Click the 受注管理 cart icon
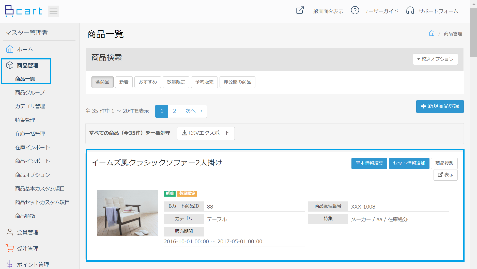Image resolution: width=477 pixels, height=269 pixels. pos(10,248)
